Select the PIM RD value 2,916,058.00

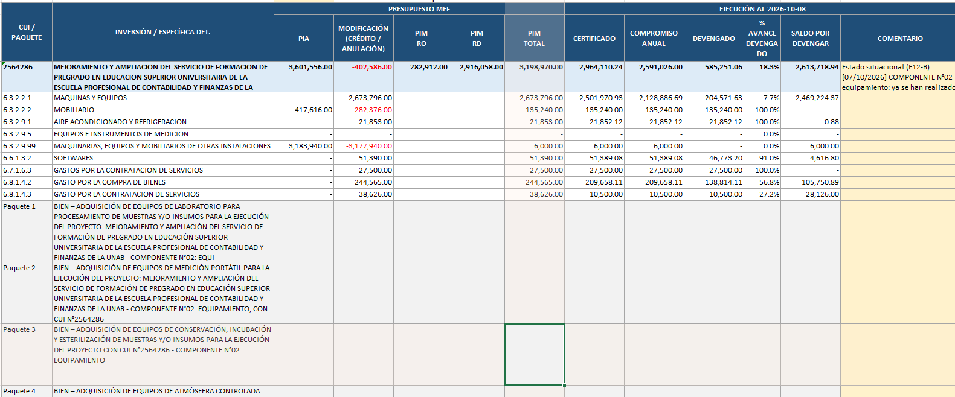click(477, 77)
